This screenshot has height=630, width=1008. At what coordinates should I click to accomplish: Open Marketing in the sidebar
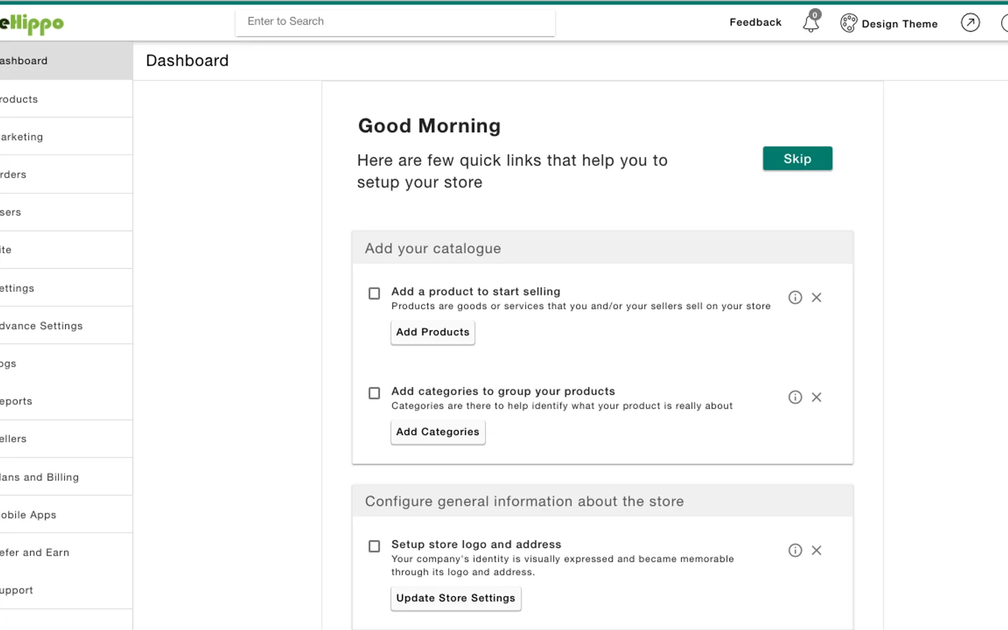tap(66, 137)
